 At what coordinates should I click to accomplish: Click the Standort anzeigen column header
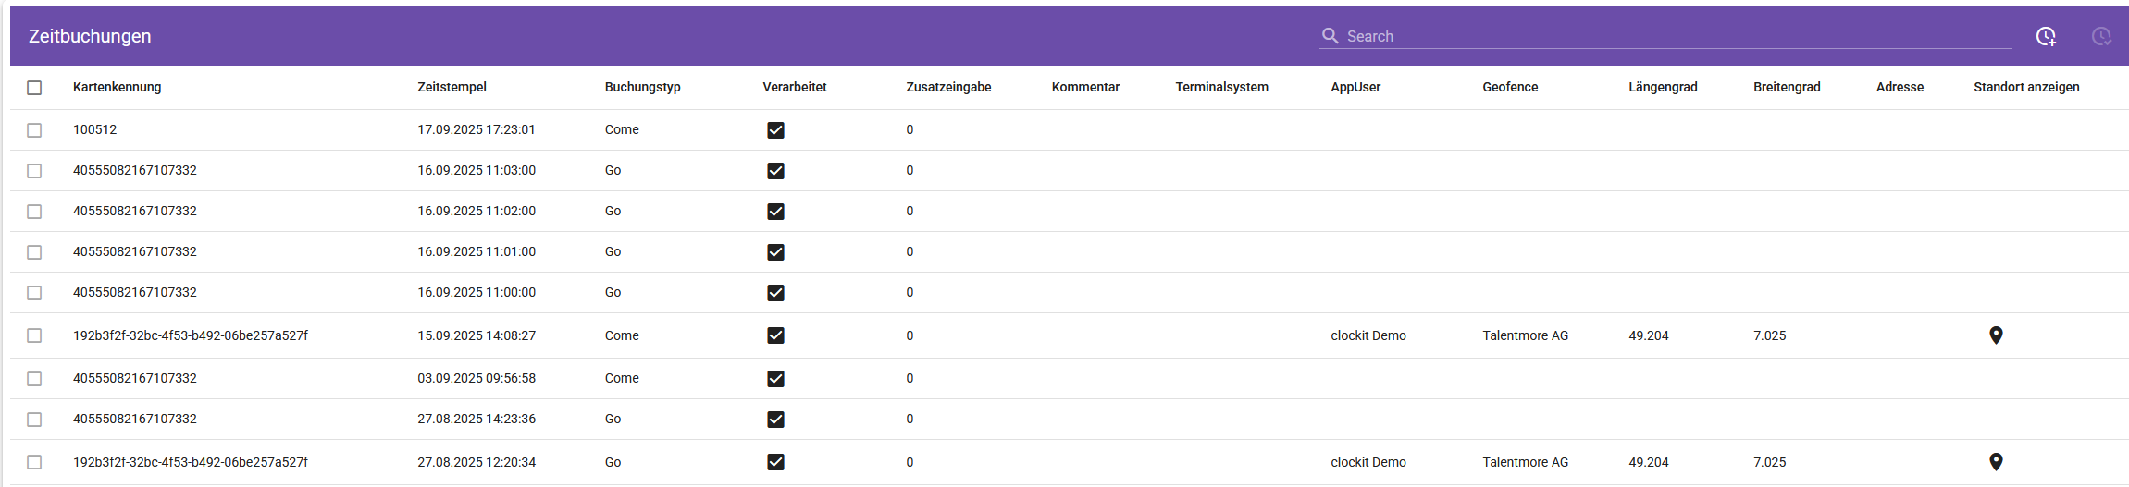coord(2026,87)
